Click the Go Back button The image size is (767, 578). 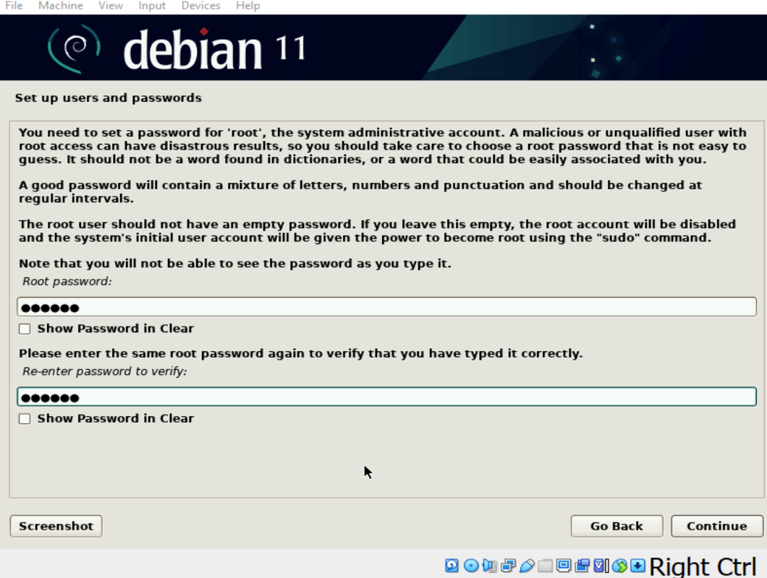click(616, 525)
